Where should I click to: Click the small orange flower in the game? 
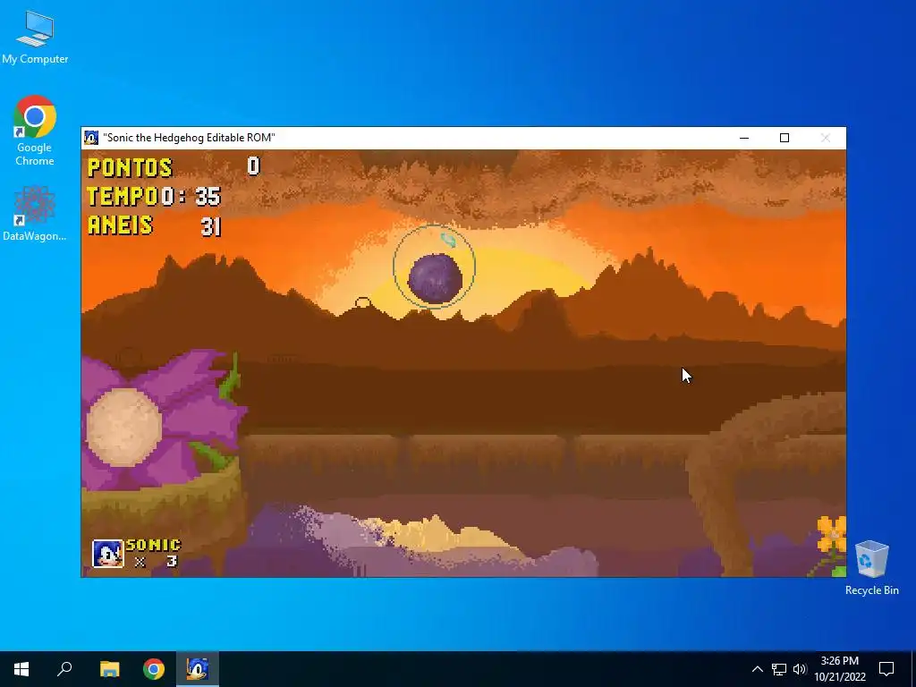click(x=832, y=534)
